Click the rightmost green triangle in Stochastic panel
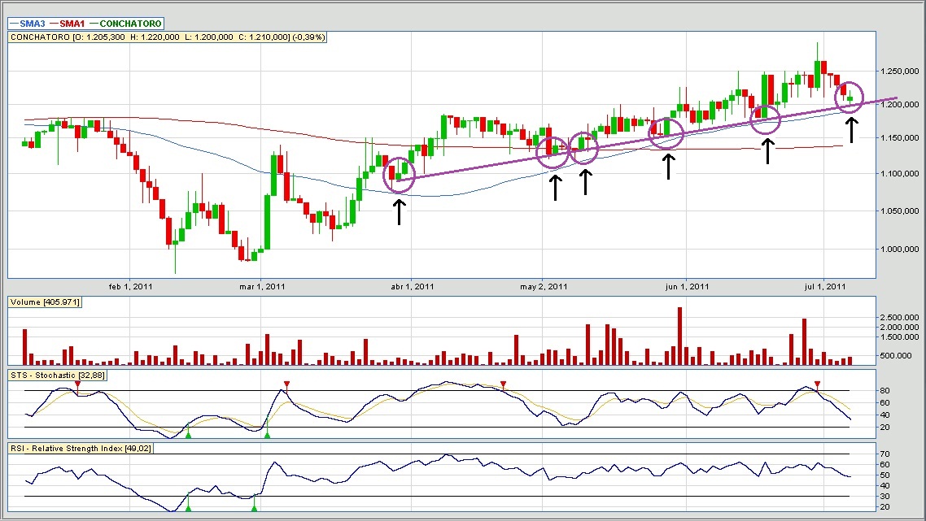The image size is (926, 521). pos(267,435)
